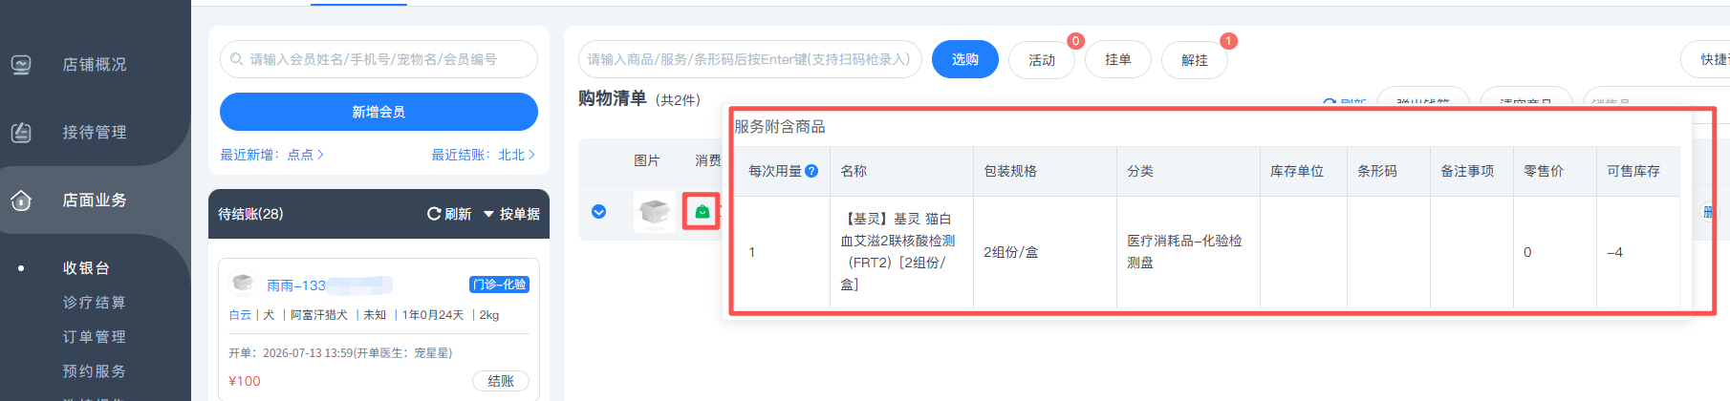1730x401 pixels.
Task: Click the 新增会员 button
Action: tap(378, 112)
